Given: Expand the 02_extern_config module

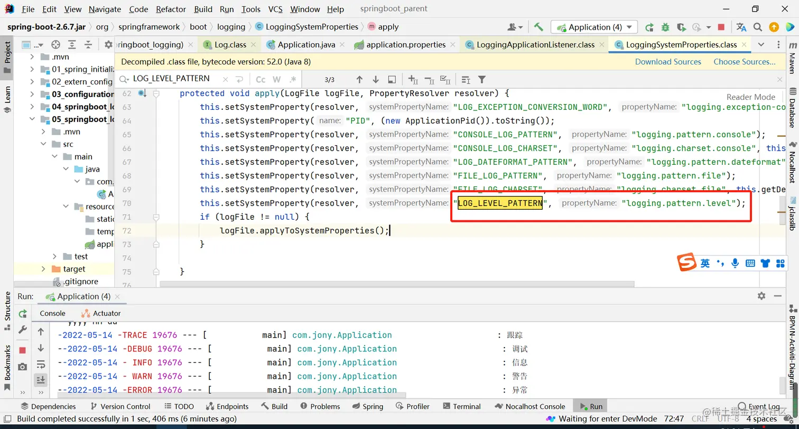Looking at the screenshot, I should (x=32, y=82).
